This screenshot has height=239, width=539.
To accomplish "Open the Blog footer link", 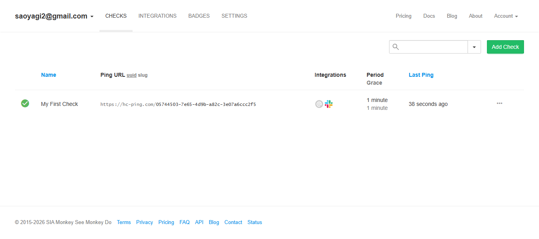I will [214, 222].
